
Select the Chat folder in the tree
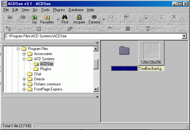pyautogui.click(x=38, y=74)
